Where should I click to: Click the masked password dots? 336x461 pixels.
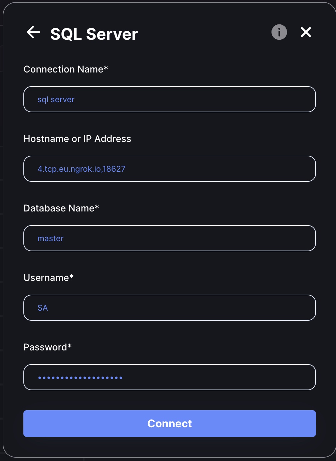(x=80, y=378)
